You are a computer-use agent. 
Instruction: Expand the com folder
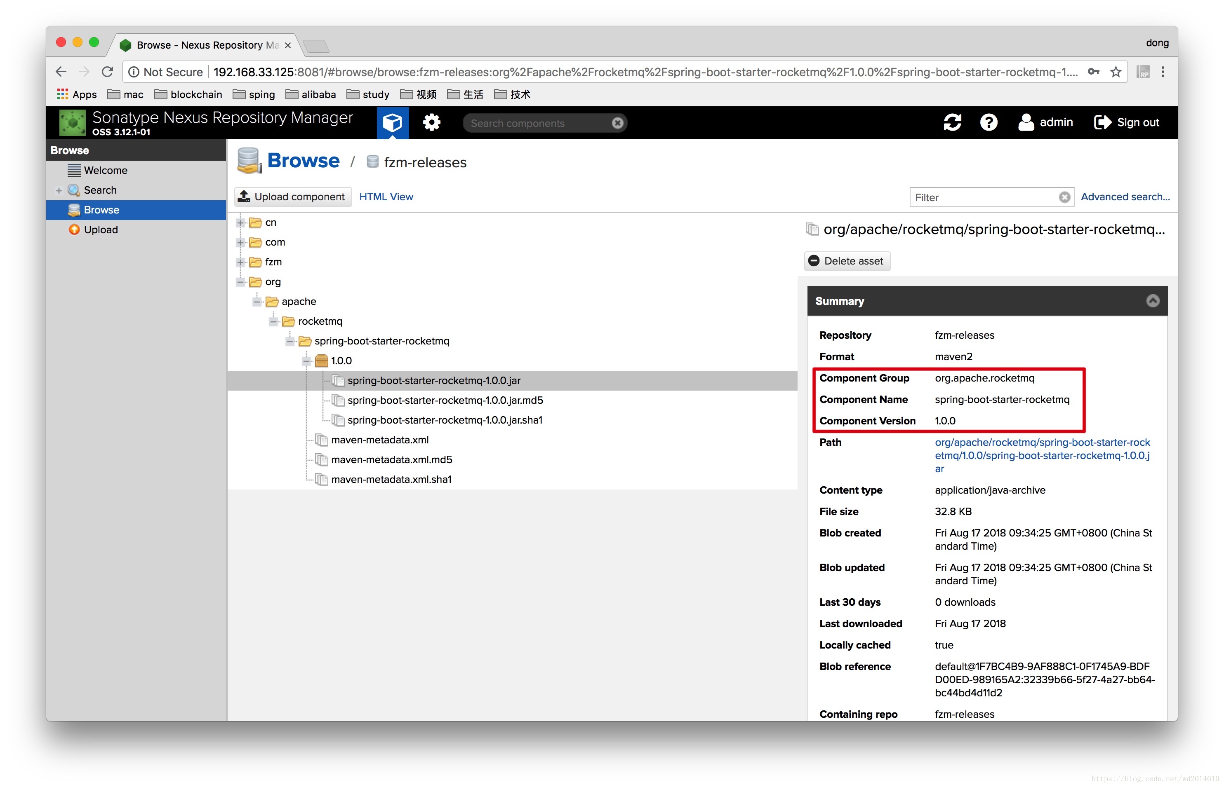(240, 243)
